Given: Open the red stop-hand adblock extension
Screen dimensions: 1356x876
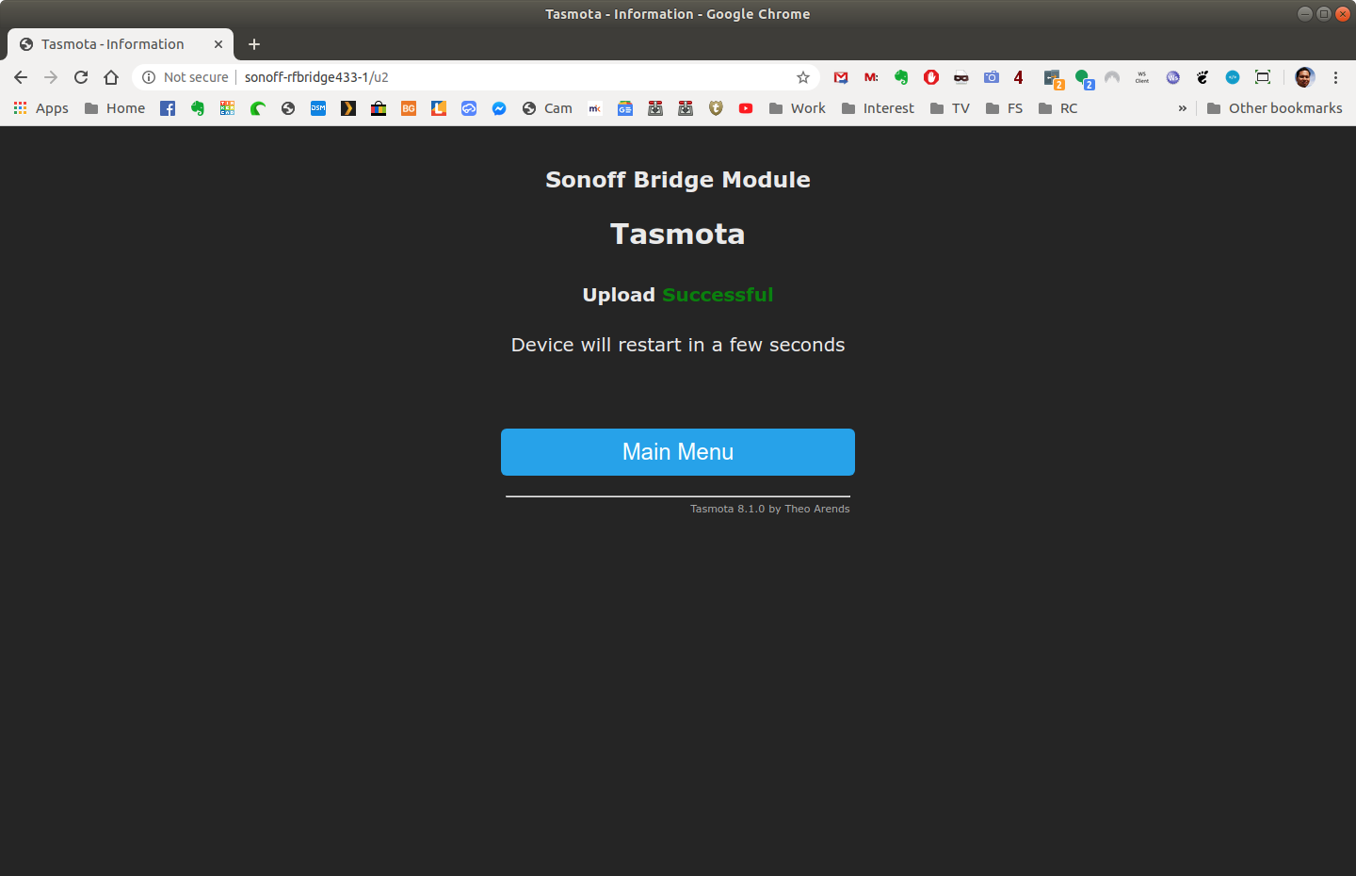Looking at the screenshot, I should click(x=931, y=77).
